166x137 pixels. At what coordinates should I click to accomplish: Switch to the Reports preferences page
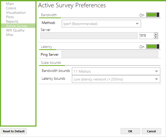point(12,21)
